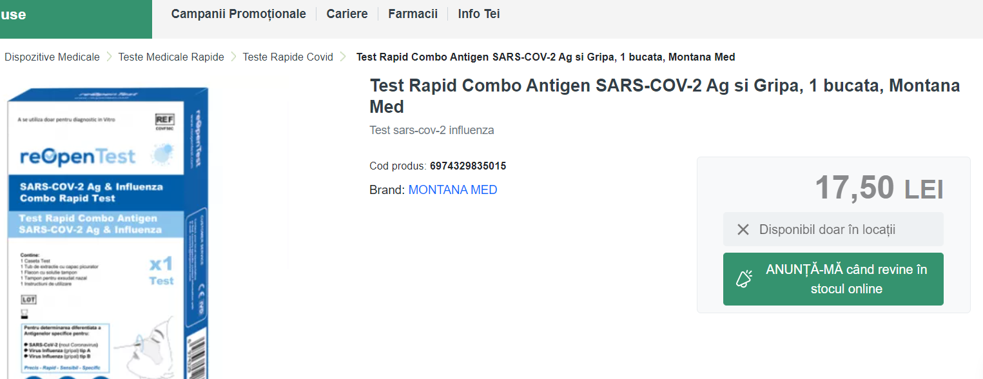This screenshot has width=983, height=379.
Task: Click the current product name in breadcrumb
Action: (x=545, y=57)
